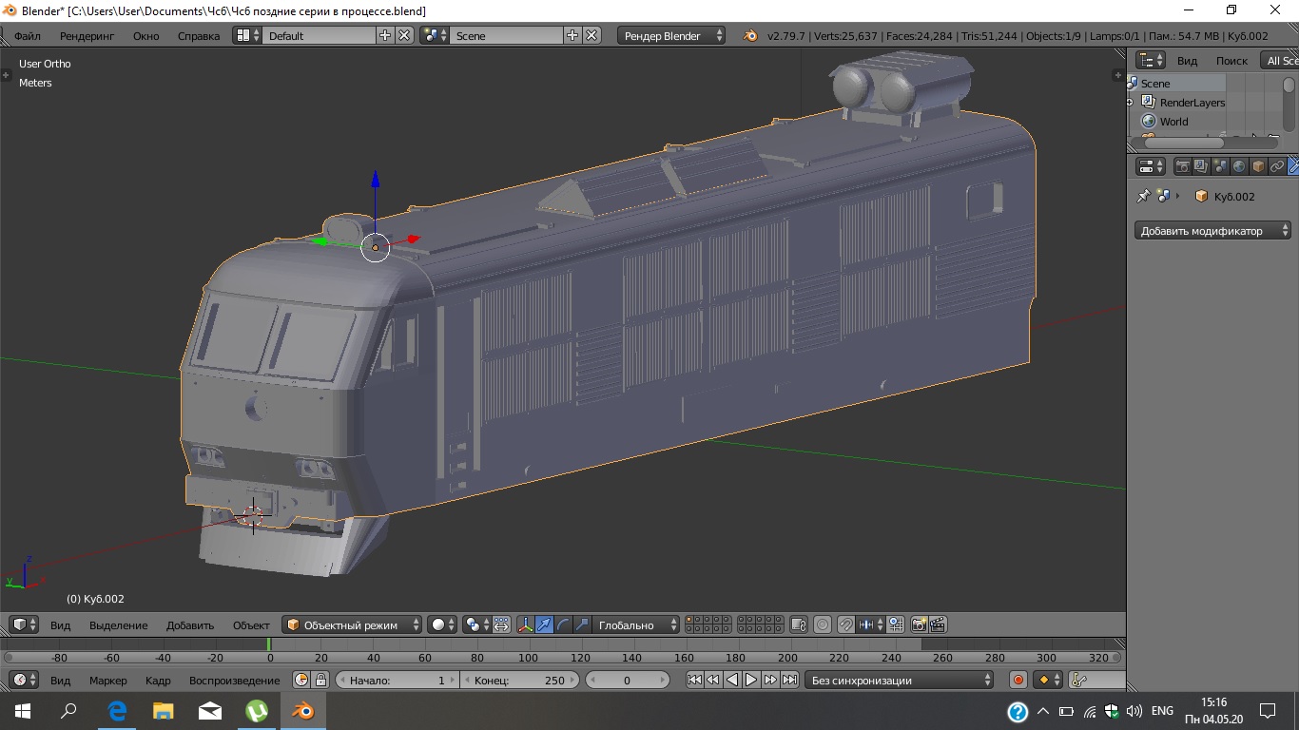Screen dimensions: 1299x730
Task: Open the Объектный режим mode dropdown
Action: (x=352, y=624)
